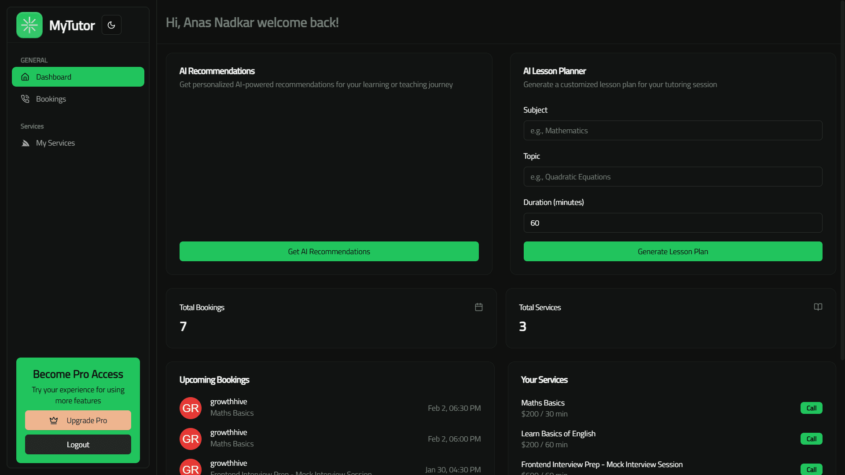This screenshot has width=845, height=475.
Task: Click the Bookings phone icon
Action: click(26, 99)
